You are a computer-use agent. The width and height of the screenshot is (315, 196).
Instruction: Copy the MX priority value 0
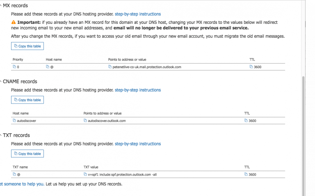tap(14, 67)
